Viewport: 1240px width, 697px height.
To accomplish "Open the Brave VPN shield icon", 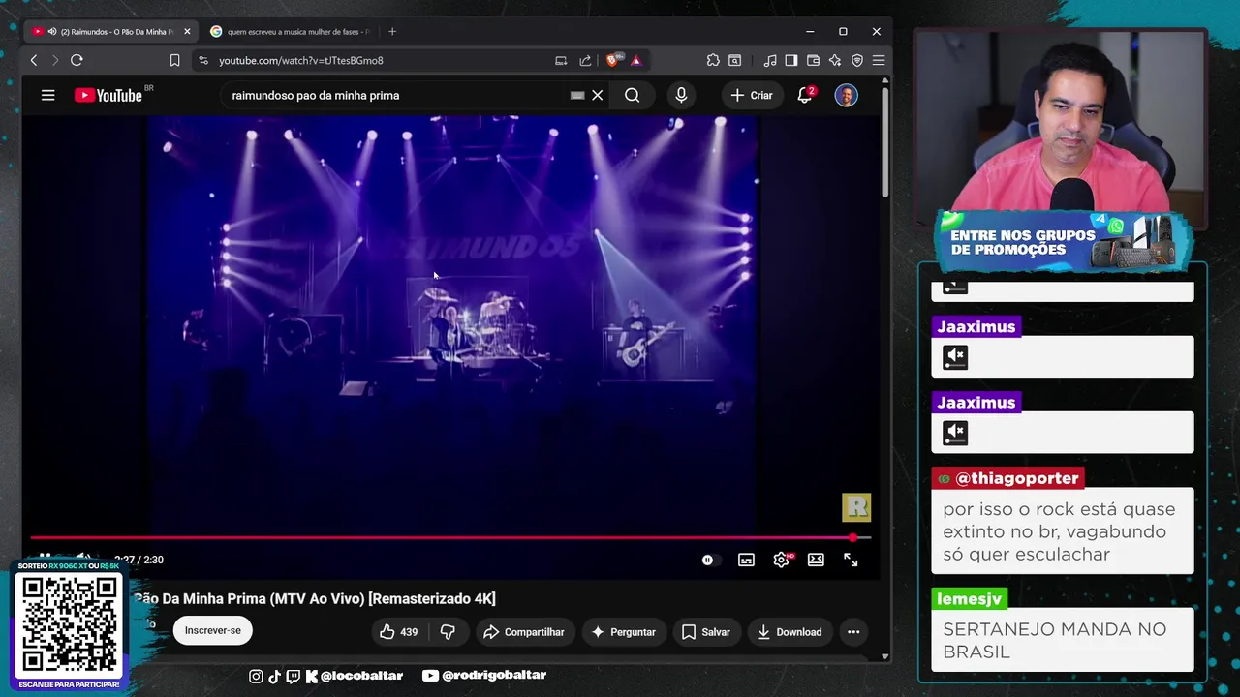I will 857,60.
